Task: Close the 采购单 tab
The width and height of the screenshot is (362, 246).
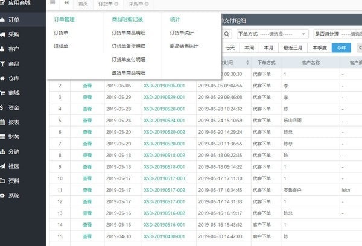Action: pos(147,4)
